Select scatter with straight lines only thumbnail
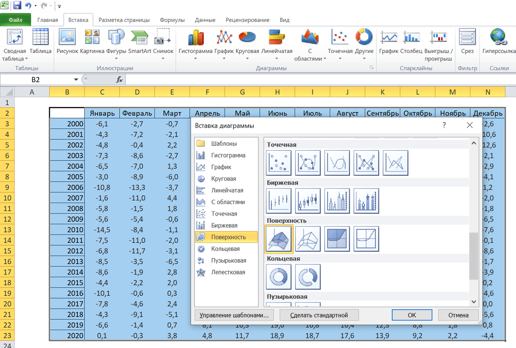 tap(396, 163)
